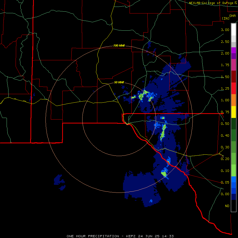Viewport: 238px width, 238px height.
Task: Click the OHA product label
Action: click(232, 16)
